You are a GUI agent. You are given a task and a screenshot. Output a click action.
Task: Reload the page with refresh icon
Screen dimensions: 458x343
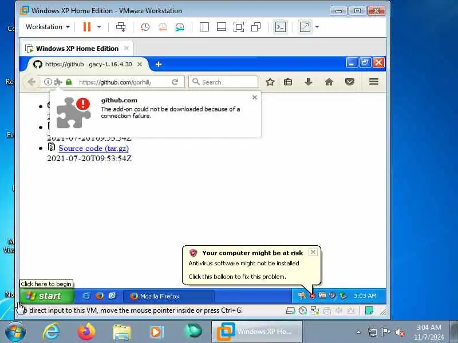(175, 82)
